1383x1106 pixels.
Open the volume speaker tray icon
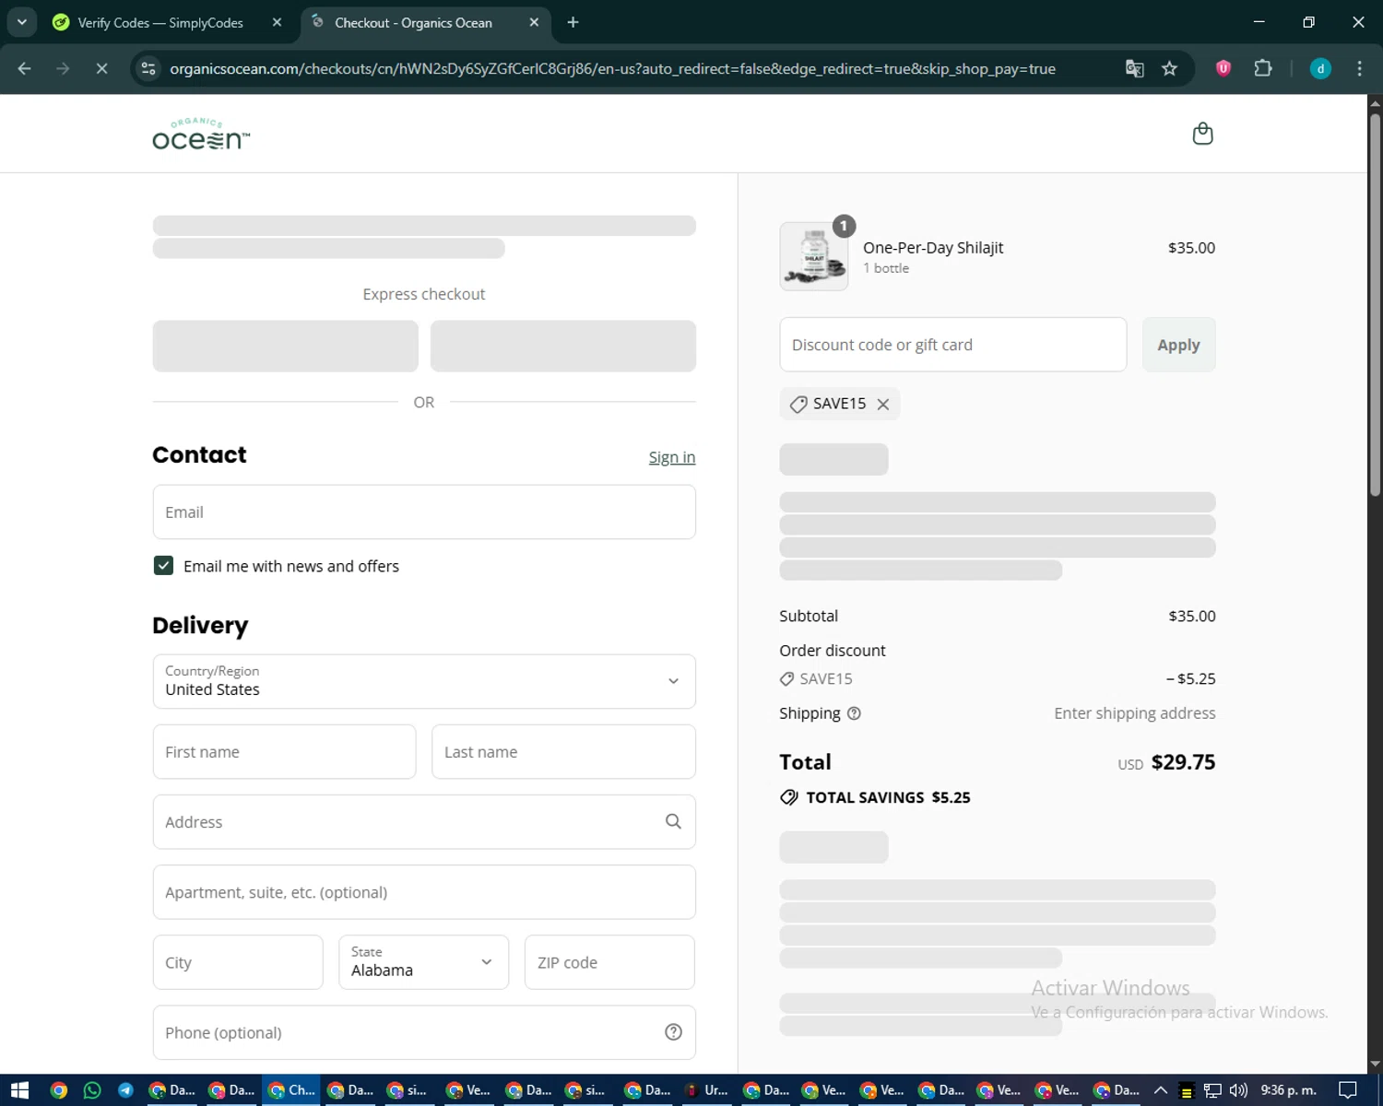tap(1238, 1090)
